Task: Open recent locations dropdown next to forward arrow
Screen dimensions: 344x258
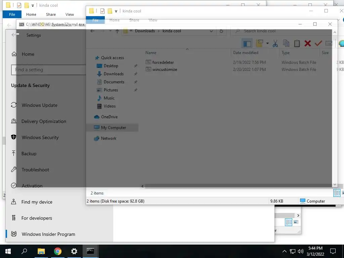Action: pyautogui.click(x=110, y=31)
